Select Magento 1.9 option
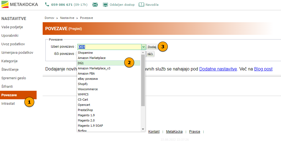 click(109, 115)
